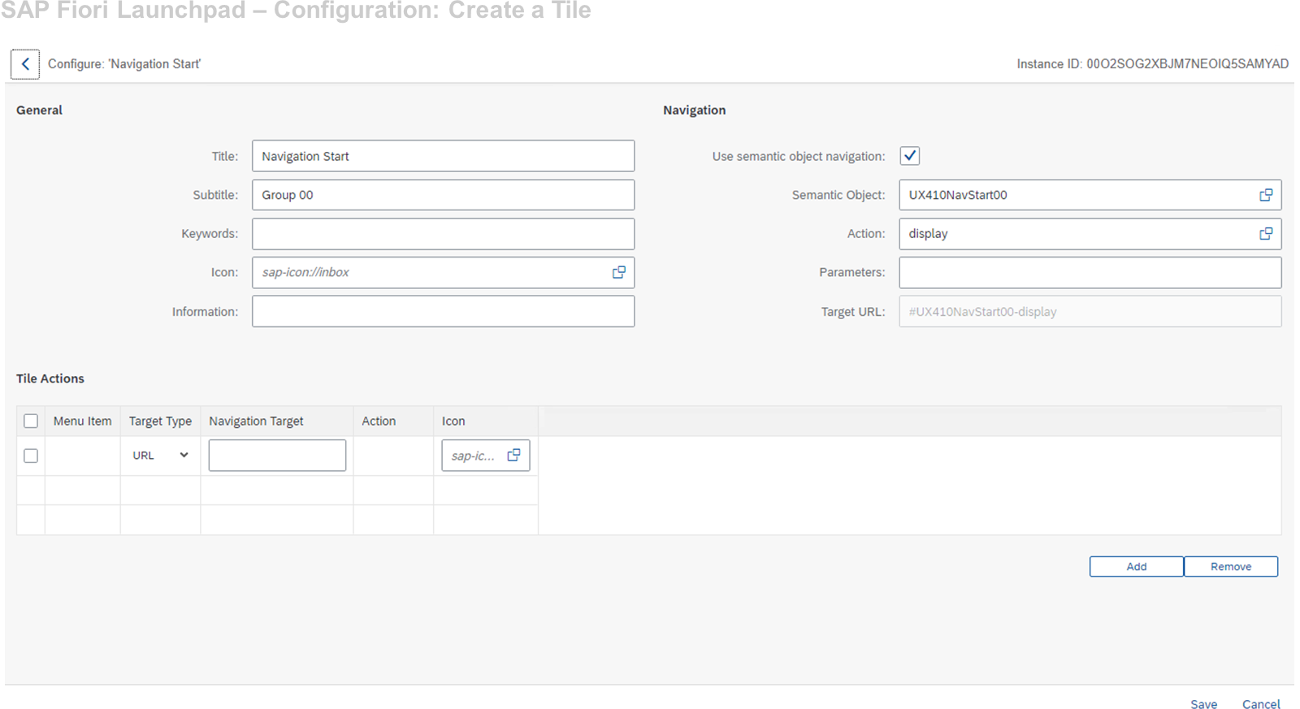
Task: Select the first Tile Actions row checkbox
Action: click(x=31, y=456)
